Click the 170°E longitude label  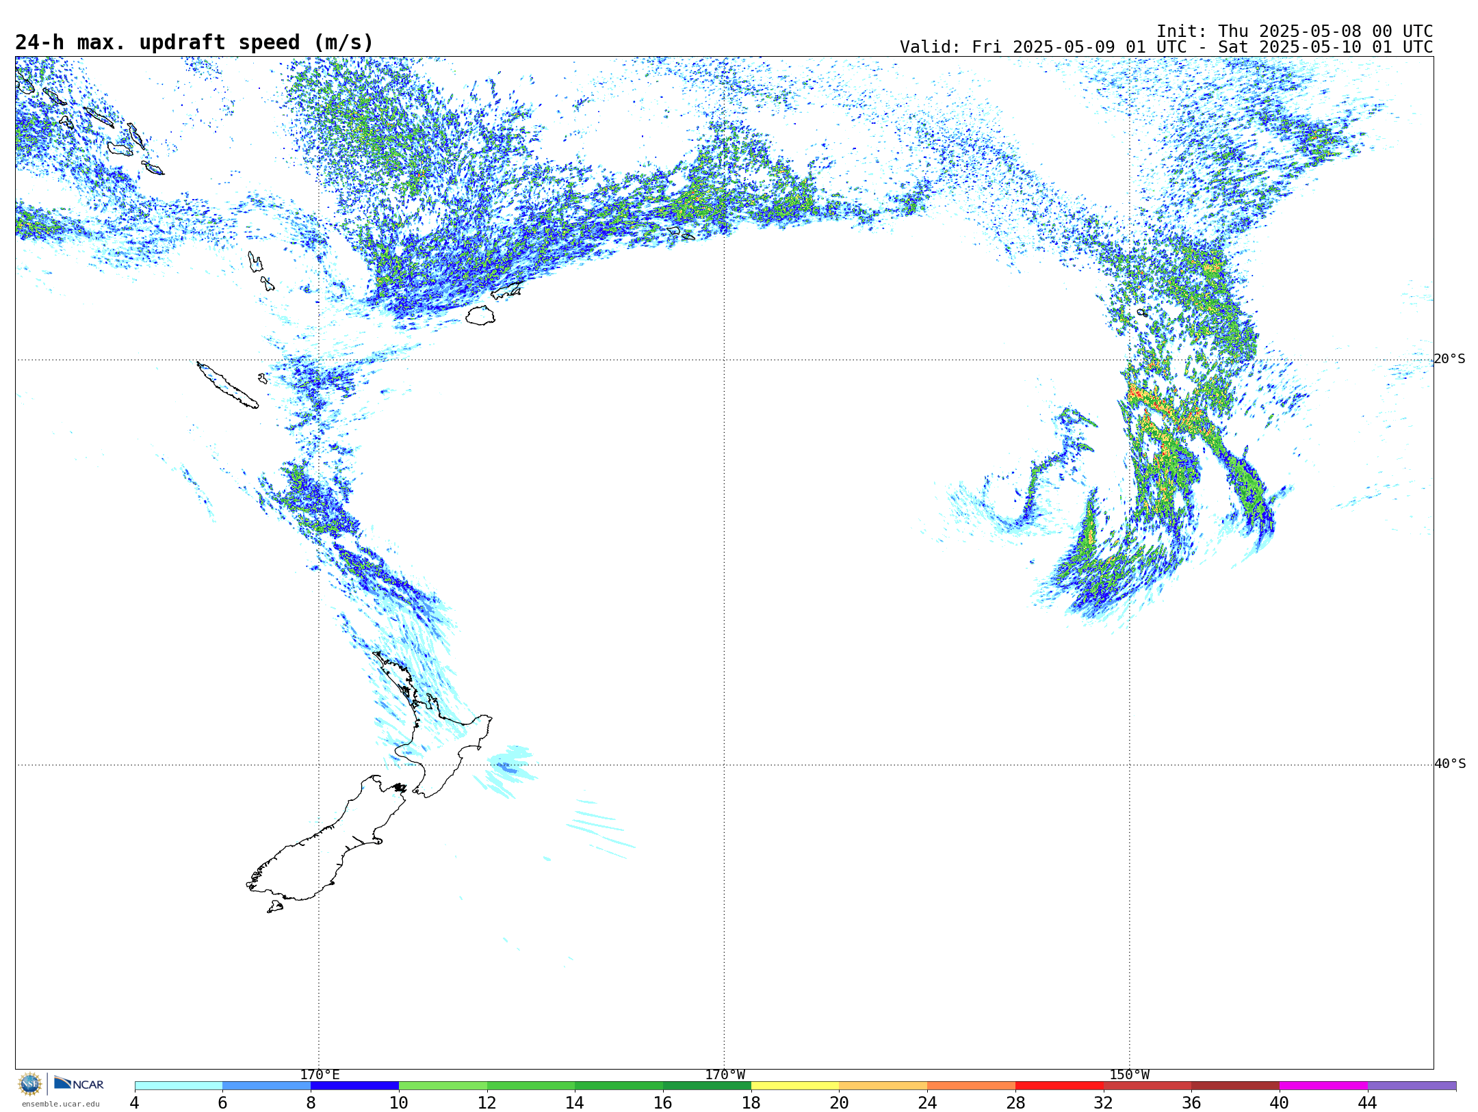320,1075
